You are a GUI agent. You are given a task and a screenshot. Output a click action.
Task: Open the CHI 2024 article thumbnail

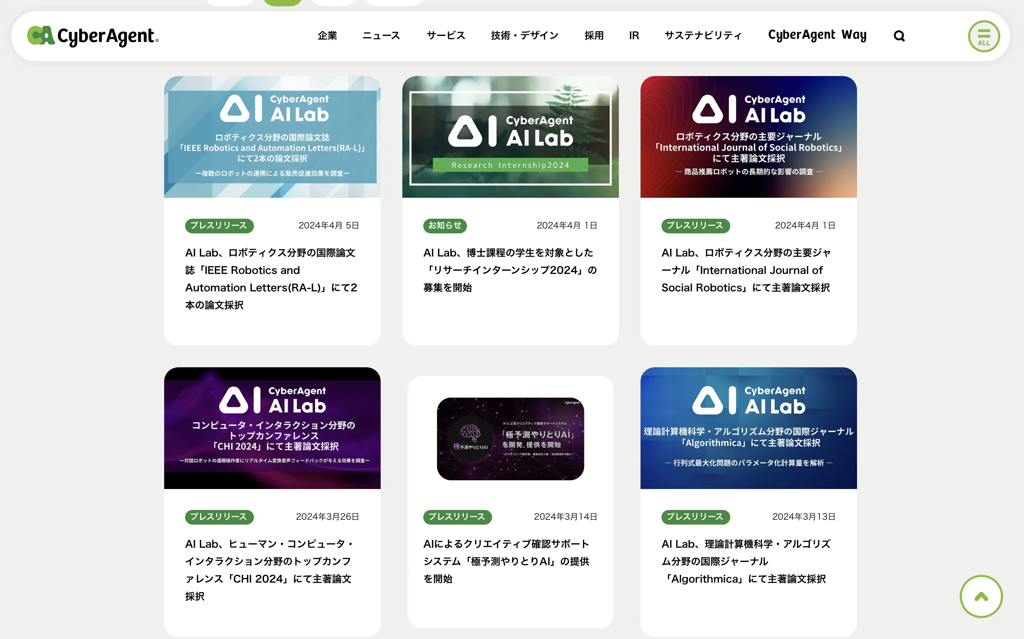pos(272,428)
